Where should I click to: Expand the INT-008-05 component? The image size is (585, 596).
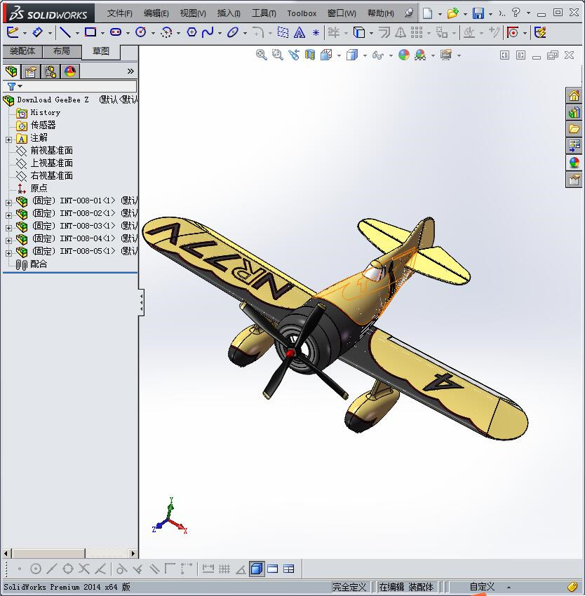click(x=8, y=253)
